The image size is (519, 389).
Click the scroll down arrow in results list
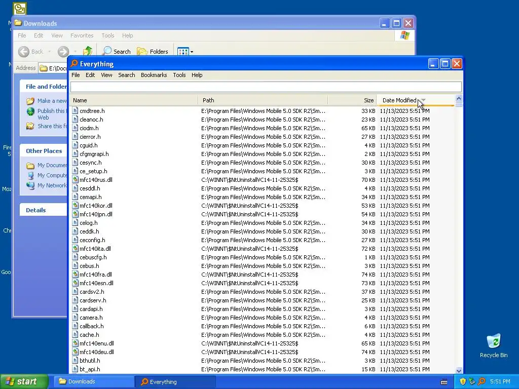pyautogui.click(x=459, y=370)
